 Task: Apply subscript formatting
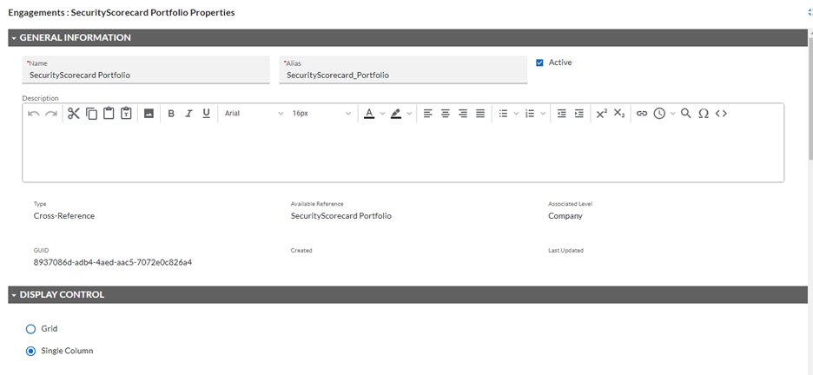pos(619,114)
